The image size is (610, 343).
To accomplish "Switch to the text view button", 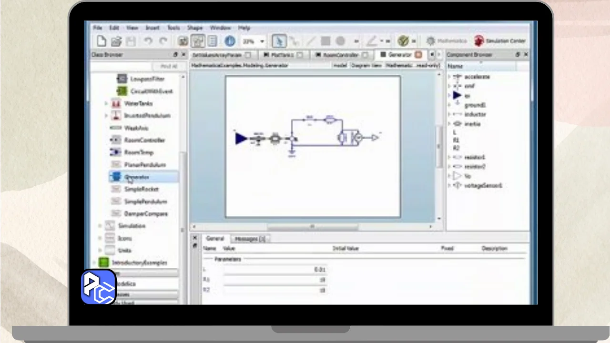I will click(x=213, y=41).
